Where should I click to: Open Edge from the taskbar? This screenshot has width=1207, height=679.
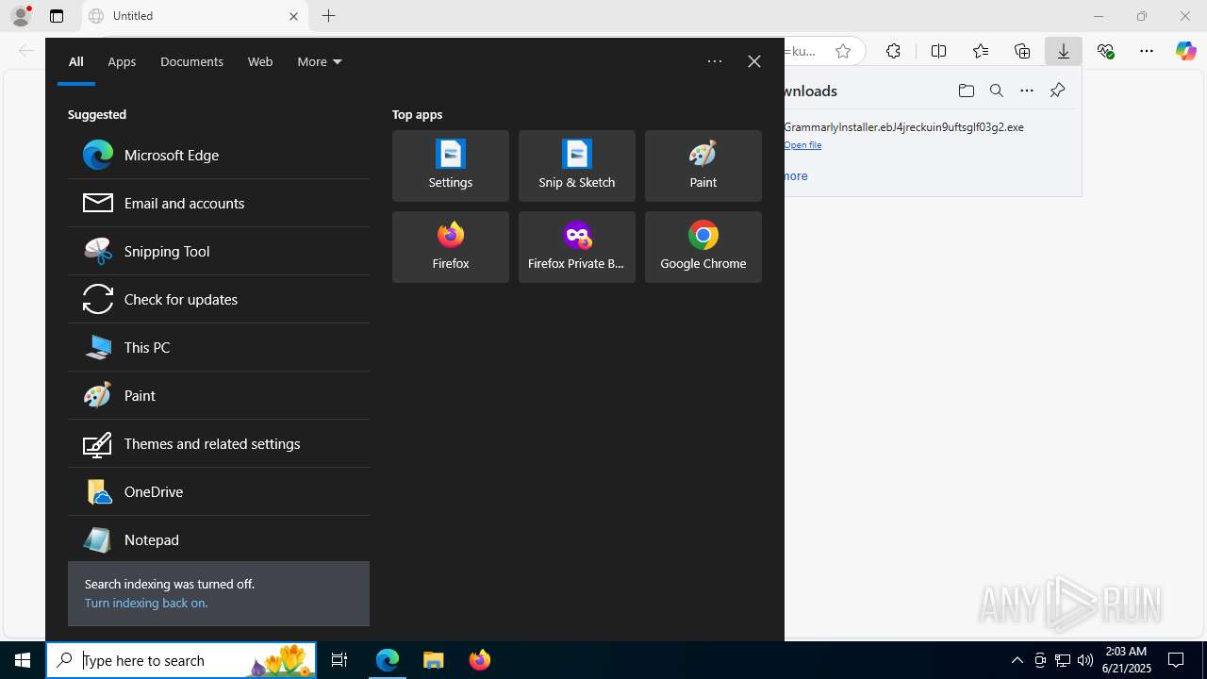pyautogui.click(x=388, y=660)
